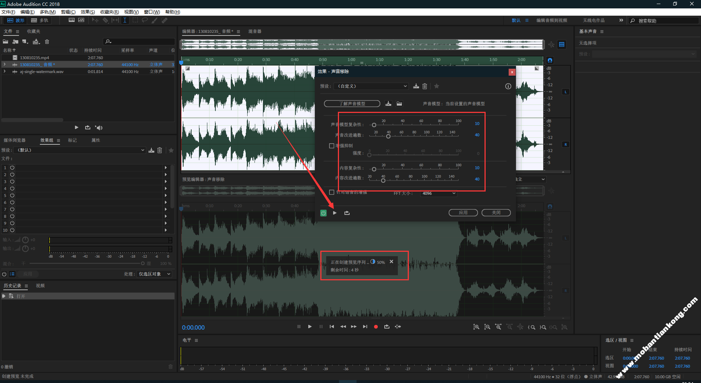The height and width of the screenshot is (383, 701).
Task: Click 130810235.mp4 file row
Action: (88, 58)
